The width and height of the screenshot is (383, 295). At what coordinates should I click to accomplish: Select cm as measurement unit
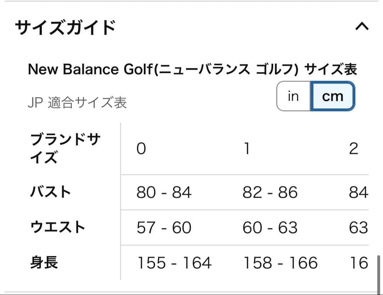click(x=332, y=96)
